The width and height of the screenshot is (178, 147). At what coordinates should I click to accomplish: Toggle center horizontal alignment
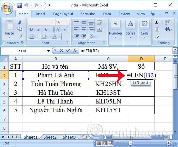(84, 29)
